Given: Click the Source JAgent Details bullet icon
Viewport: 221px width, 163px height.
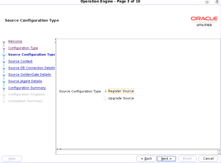Looking at the screenshot, I should 4,81.
